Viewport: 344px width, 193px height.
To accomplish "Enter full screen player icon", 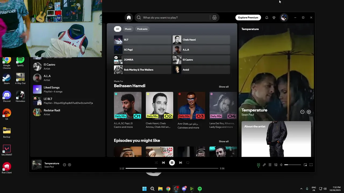I will 311,165.
